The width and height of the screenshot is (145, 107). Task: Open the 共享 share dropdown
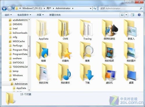pos(40,15)
